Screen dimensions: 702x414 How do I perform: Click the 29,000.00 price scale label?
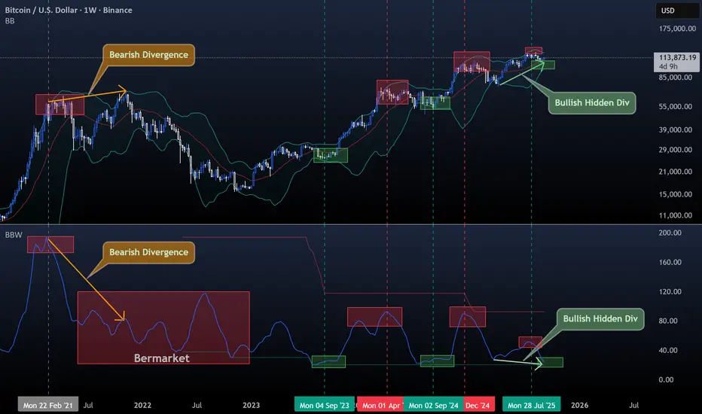pyautogui.click(x=675, y=150)
